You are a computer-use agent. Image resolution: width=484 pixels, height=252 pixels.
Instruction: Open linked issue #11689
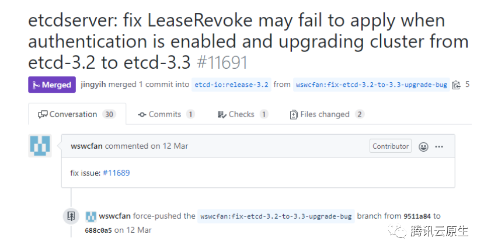pos(116,173)
